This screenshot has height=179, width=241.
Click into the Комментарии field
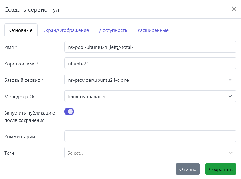click(150, 136)
